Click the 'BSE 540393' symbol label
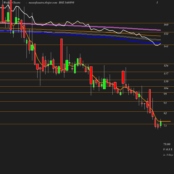 66,2
